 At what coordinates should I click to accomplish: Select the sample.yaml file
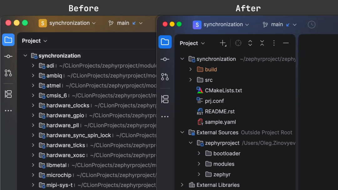pyautogui.click(x=216, y=122)
